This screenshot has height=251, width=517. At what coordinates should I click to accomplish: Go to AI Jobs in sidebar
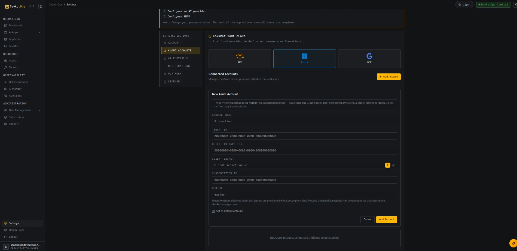click(13, 46)
